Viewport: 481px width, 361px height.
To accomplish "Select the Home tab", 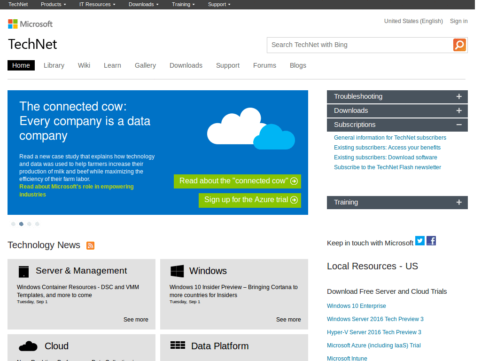I will [21, 65].
